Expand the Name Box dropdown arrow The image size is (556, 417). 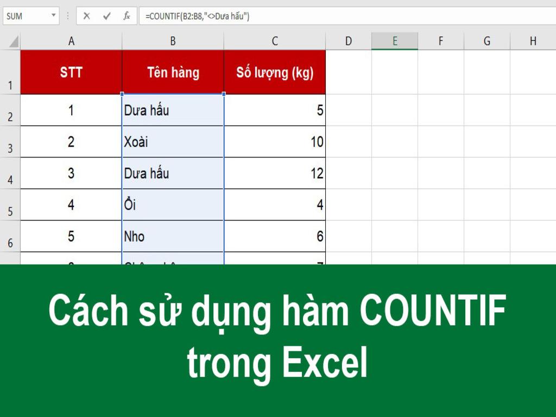[54, 15]
